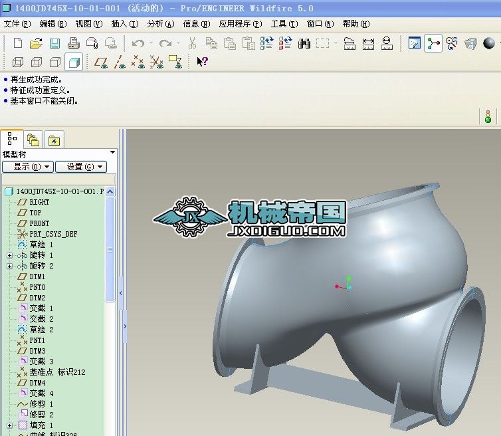This screenshot has height=436, width=501.
Task: Copy the selected feature
Action: (x=211, y=43)
